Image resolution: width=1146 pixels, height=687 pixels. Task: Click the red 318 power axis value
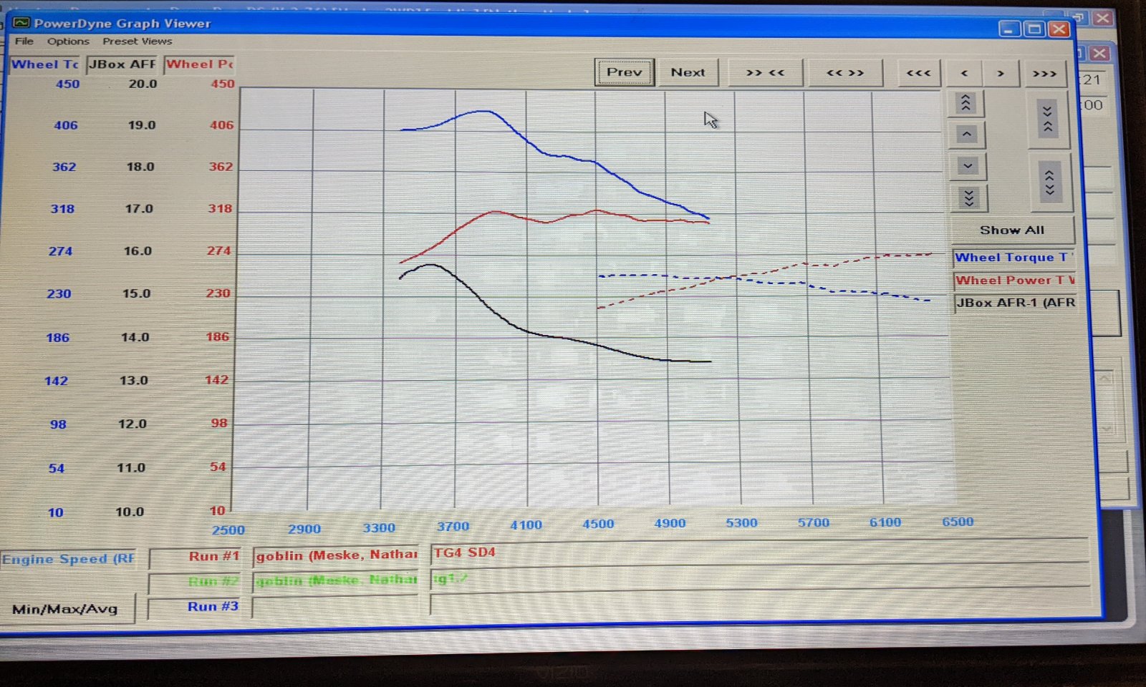220,208
